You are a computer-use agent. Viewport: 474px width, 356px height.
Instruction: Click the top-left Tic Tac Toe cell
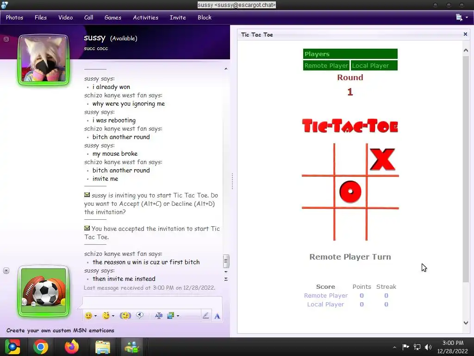318,159
